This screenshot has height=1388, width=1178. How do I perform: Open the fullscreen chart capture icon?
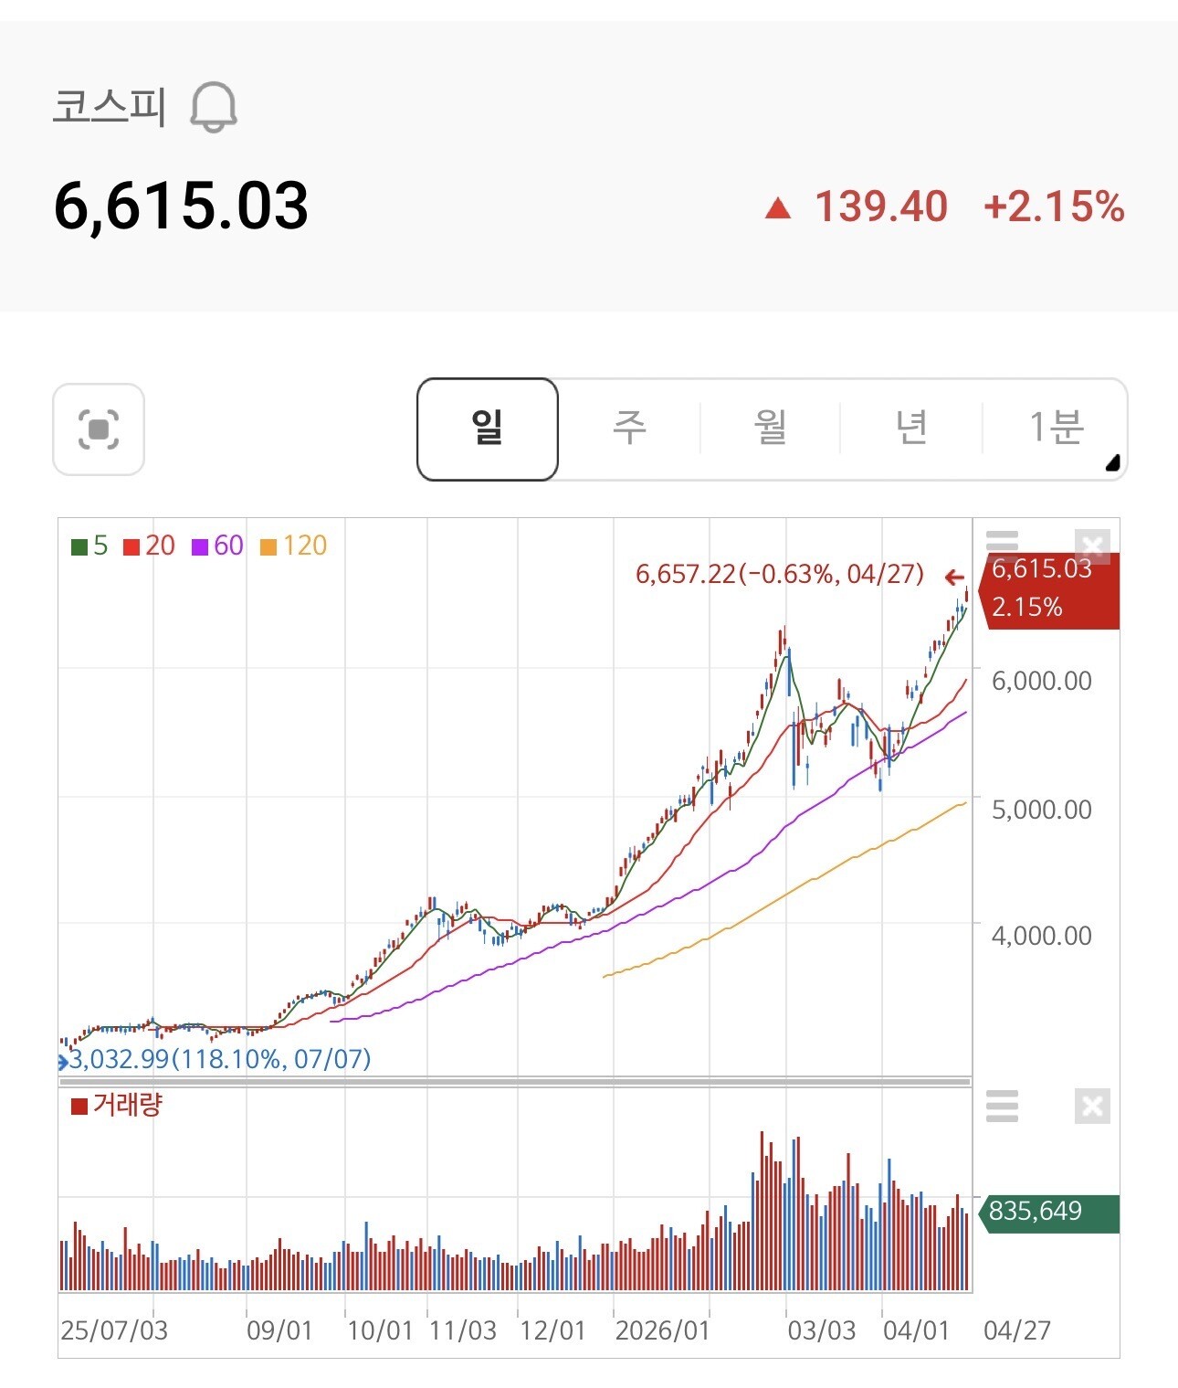[x=99, y=429]
